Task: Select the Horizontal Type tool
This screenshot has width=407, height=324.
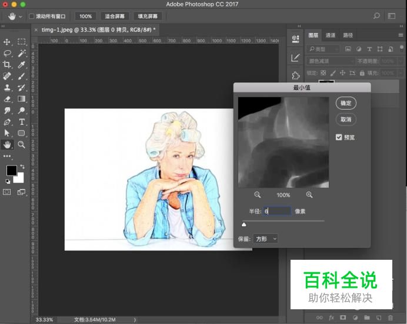Action: 22,122
